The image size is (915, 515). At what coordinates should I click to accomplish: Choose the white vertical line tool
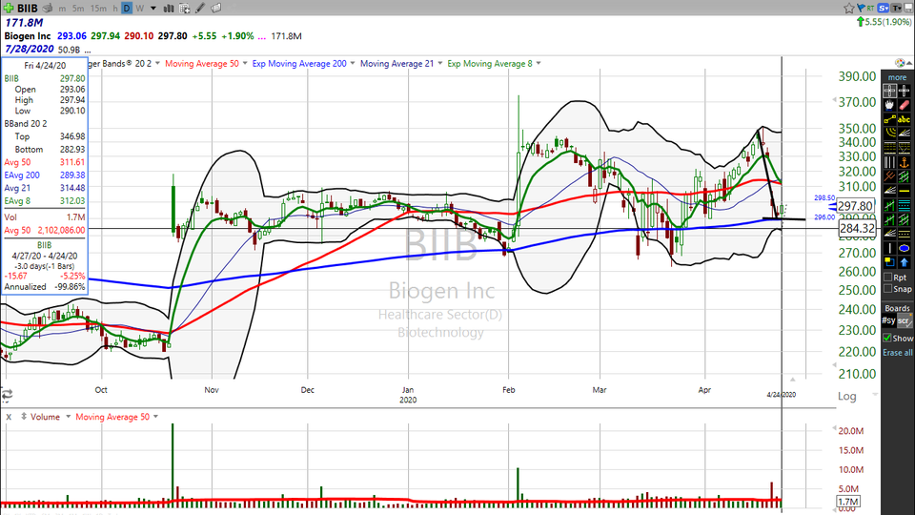889,248
